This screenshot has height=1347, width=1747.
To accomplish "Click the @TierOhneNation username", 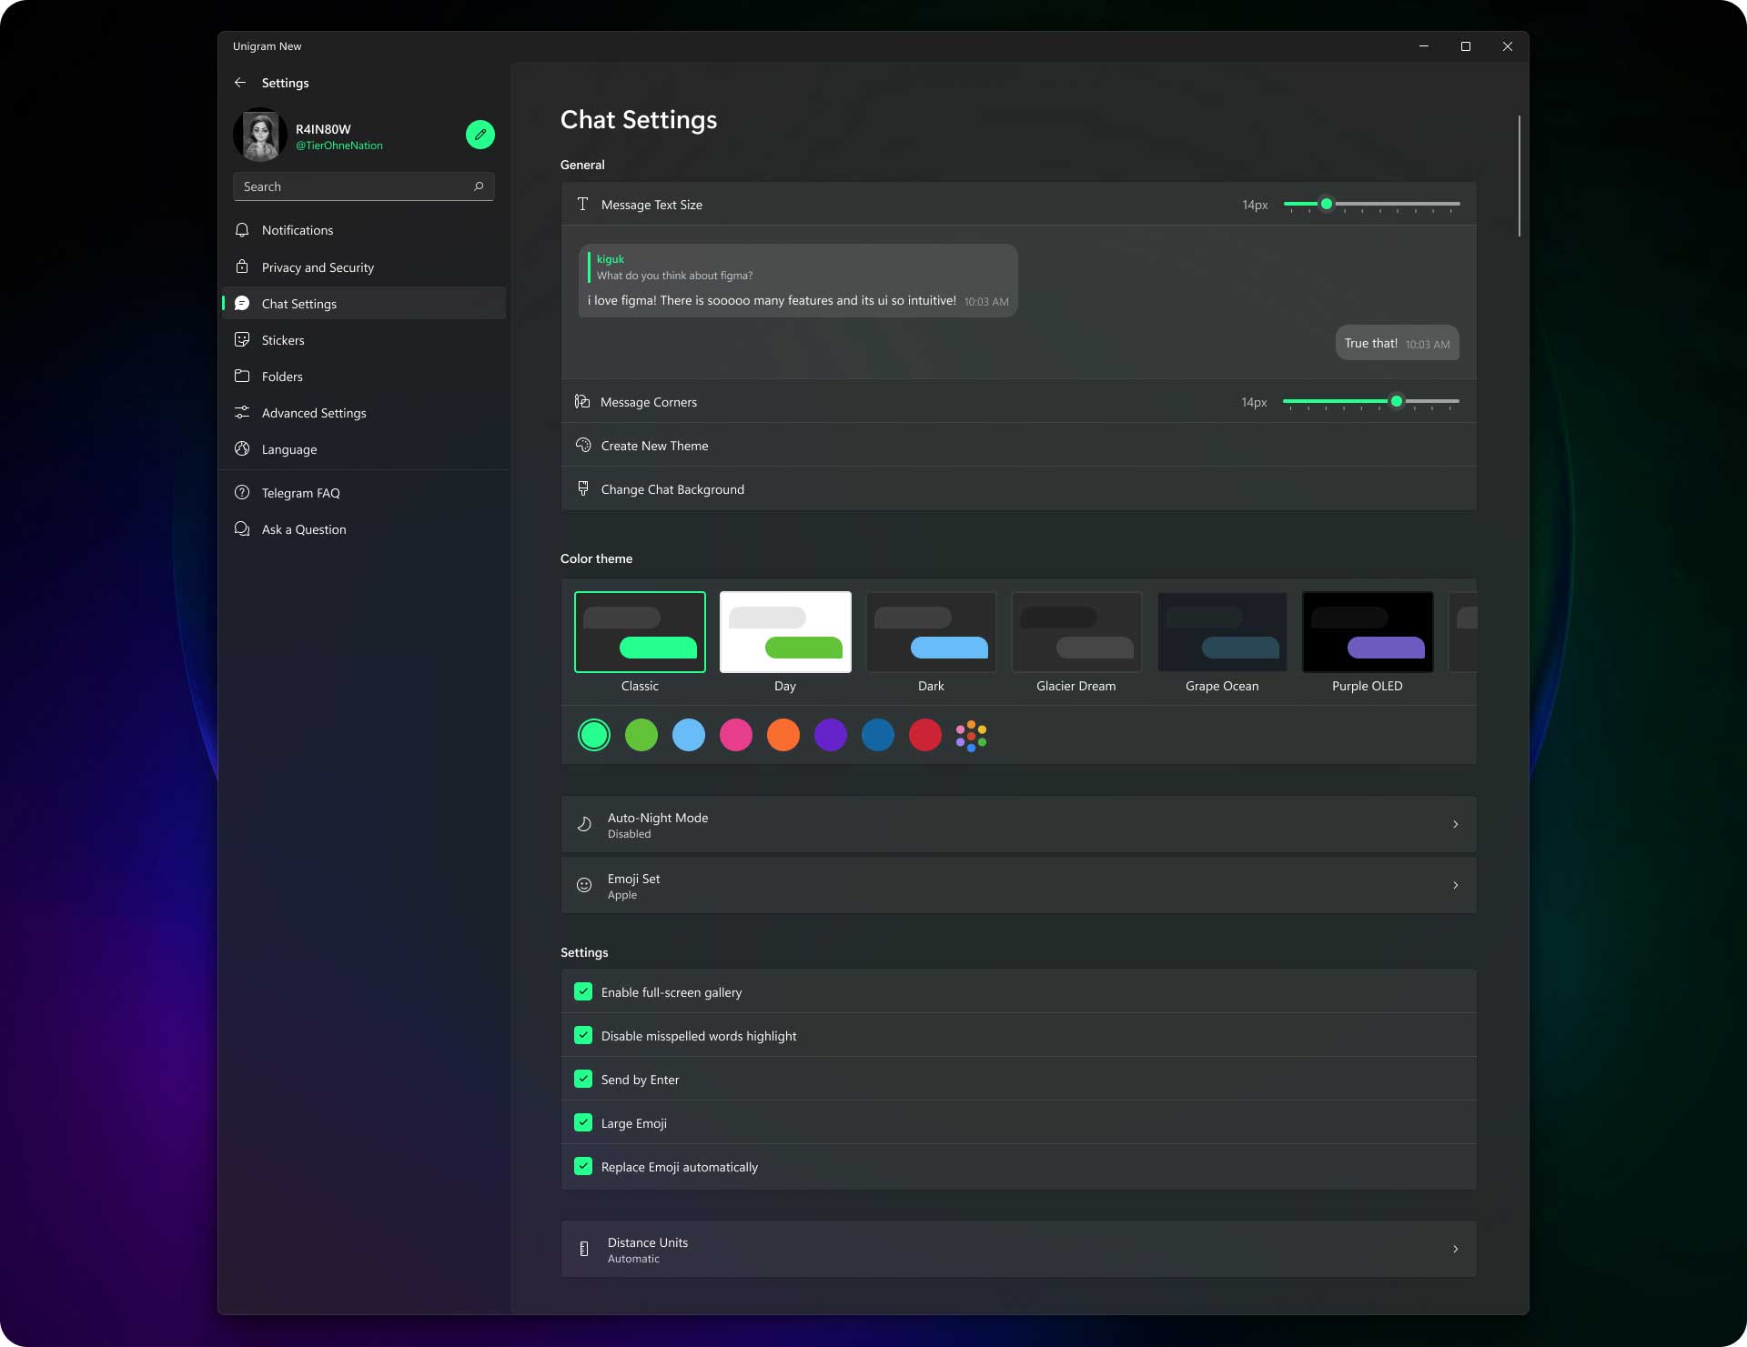I will (x=339, y=146).
